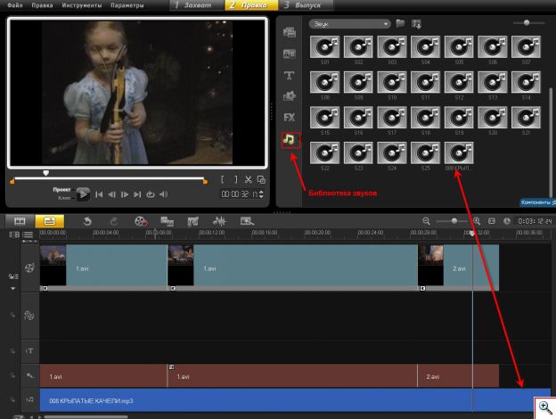The height and width of the screenshot is (419, 556).
Task: Open the Instant Project icon in toolbar
Action: [x=167, y=221]
